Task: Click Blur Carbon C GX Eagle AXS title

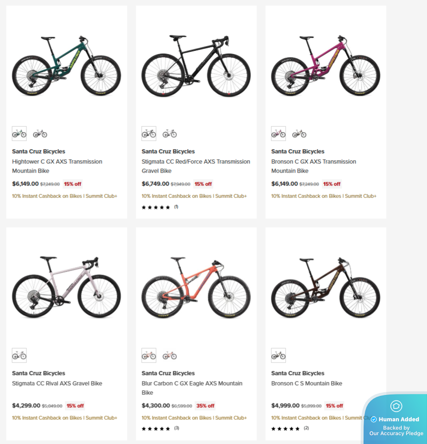Action: [x=192, y=388]
